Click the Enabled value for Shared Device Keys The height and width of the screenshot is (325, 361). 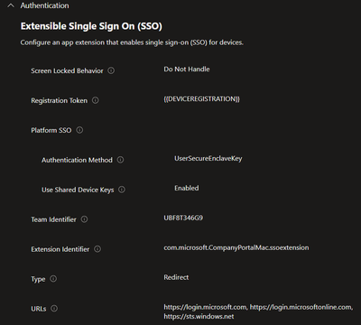point(187,188)
